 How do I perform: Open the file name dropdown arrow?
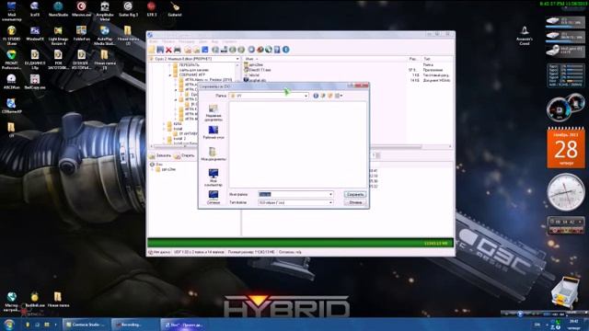pos(330,194)
